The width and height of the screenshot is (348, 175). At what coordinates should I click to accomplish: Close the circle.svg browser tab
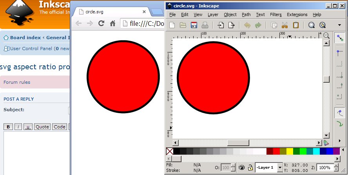[x=144, y=12]
